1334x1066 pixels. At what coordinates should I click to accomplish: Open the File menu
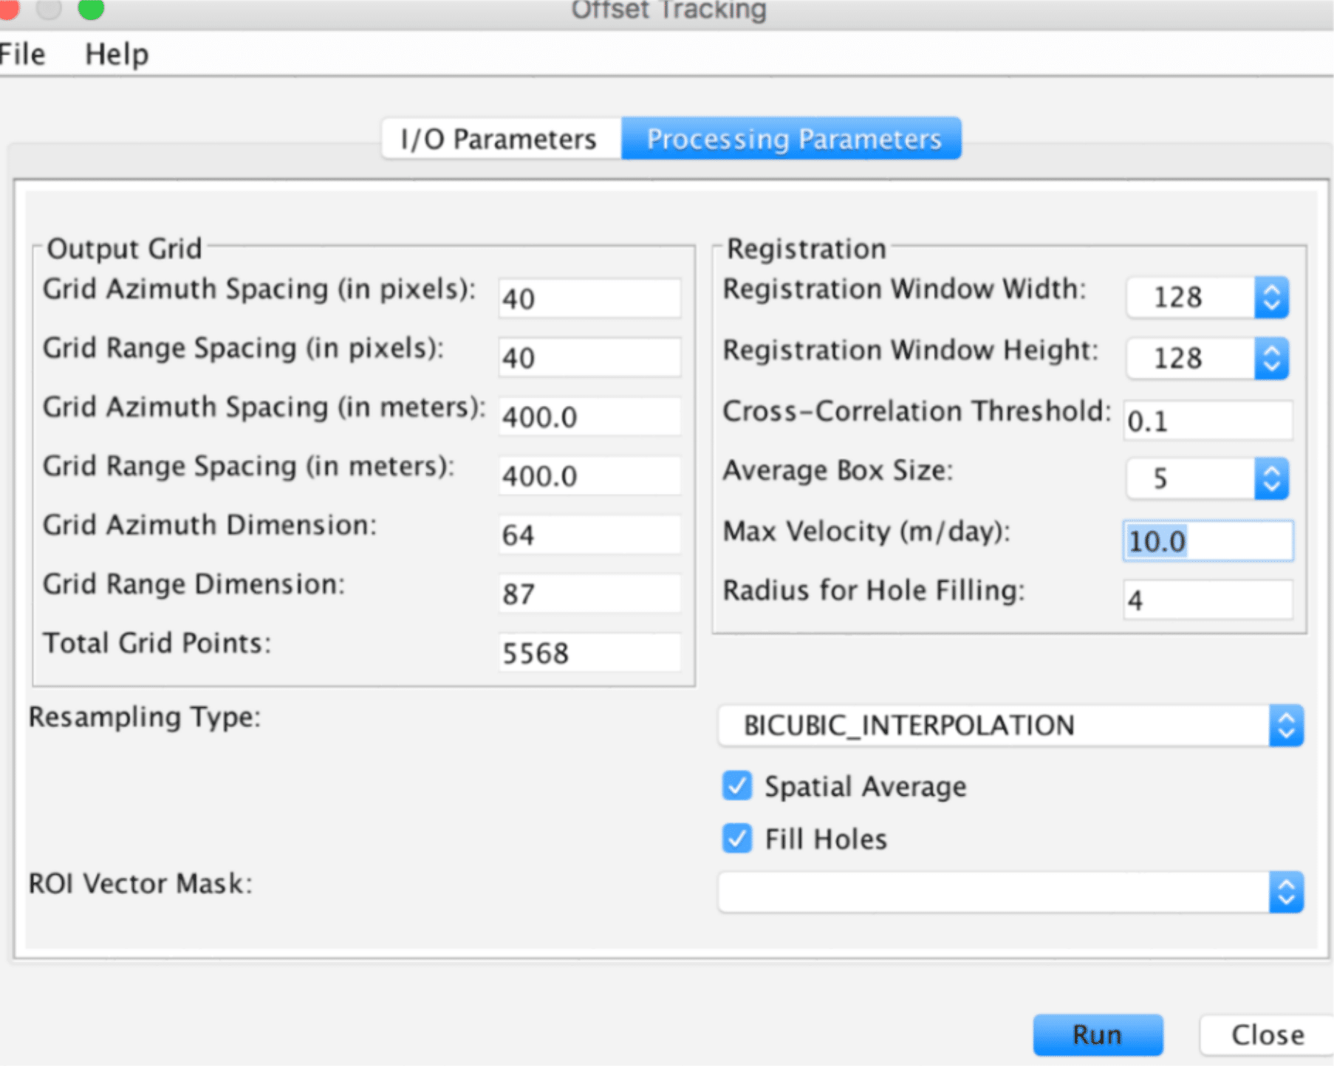[22, 55]
